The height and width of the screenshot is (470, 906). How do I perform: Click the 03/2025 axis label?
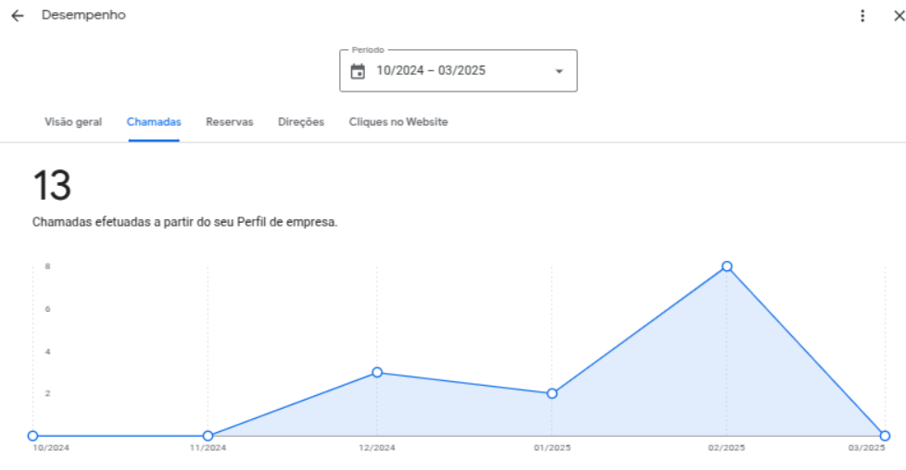click(x=866, y=448)
